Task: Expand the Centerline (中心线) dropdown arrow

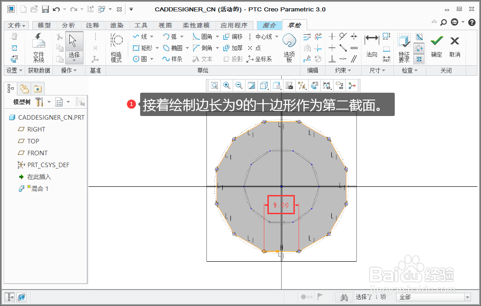Action: 277,37
